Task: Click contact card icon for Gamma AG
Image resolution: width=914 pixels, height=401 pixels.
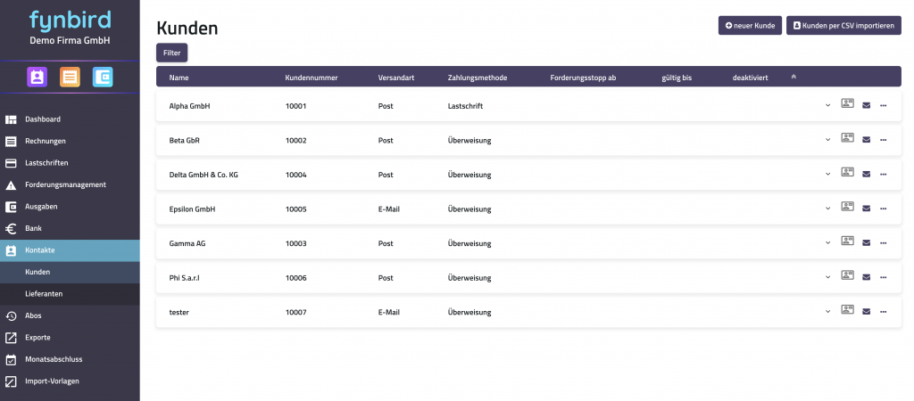Action: (847, 241)
